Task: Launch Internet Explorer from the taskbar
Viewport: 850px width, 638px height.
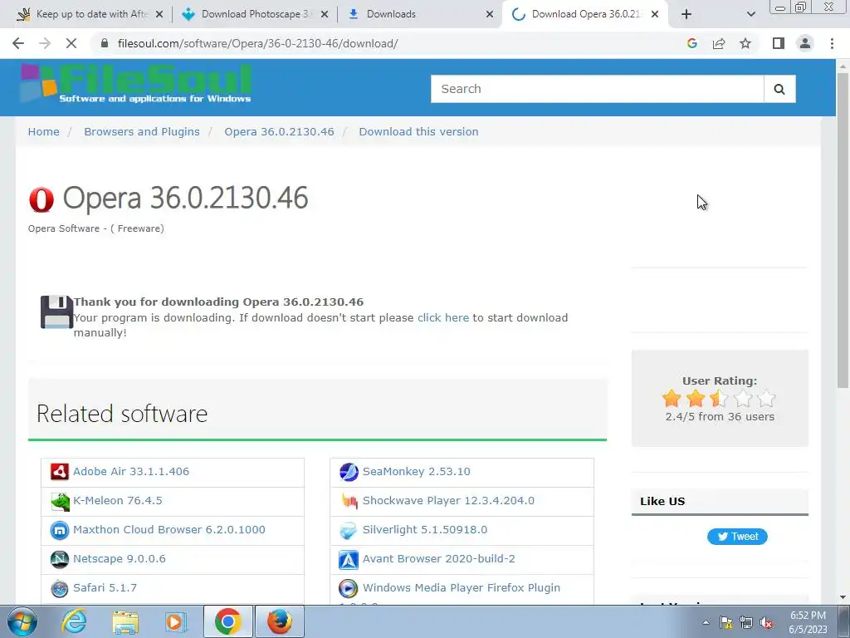Action: (74, 621)
